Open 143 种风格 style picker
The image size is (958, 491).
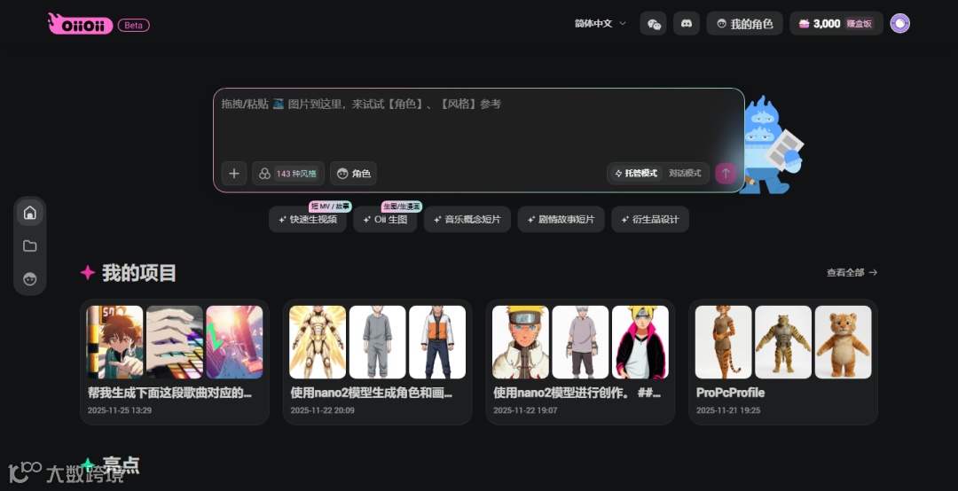coord(288,174)
